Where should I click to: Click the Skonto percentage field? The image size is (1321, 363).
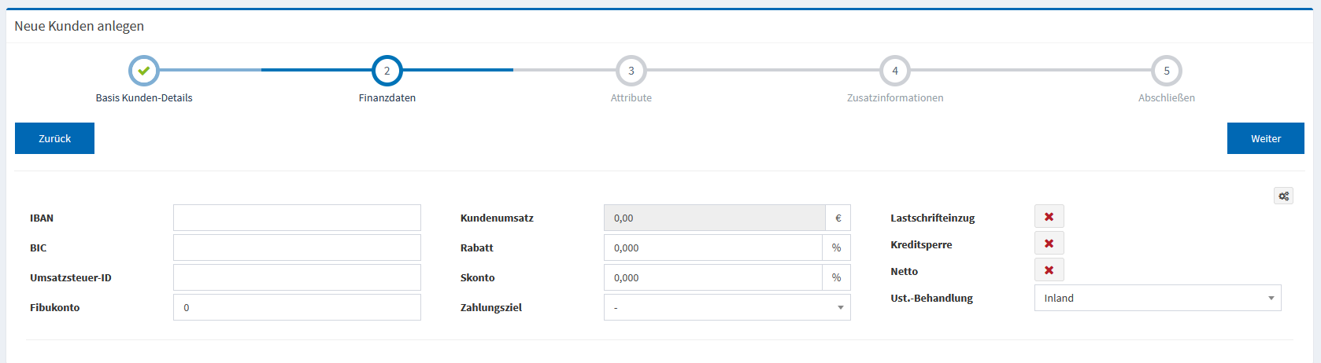pyautogui.click(x=712, y=278)
